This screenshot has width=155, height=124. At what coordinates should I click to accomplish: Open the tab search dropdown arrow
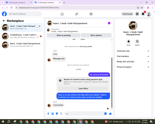tap(2, 2)
